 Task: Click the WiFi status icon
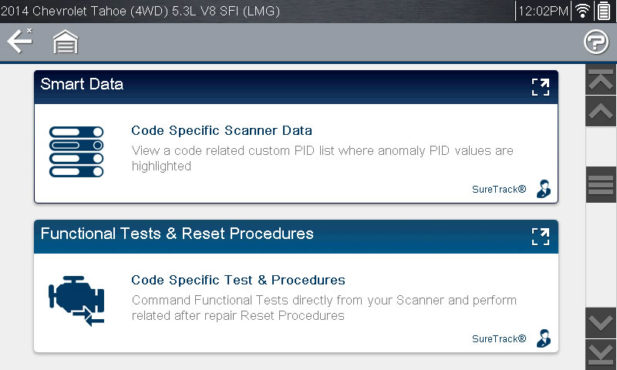(583, 11)
